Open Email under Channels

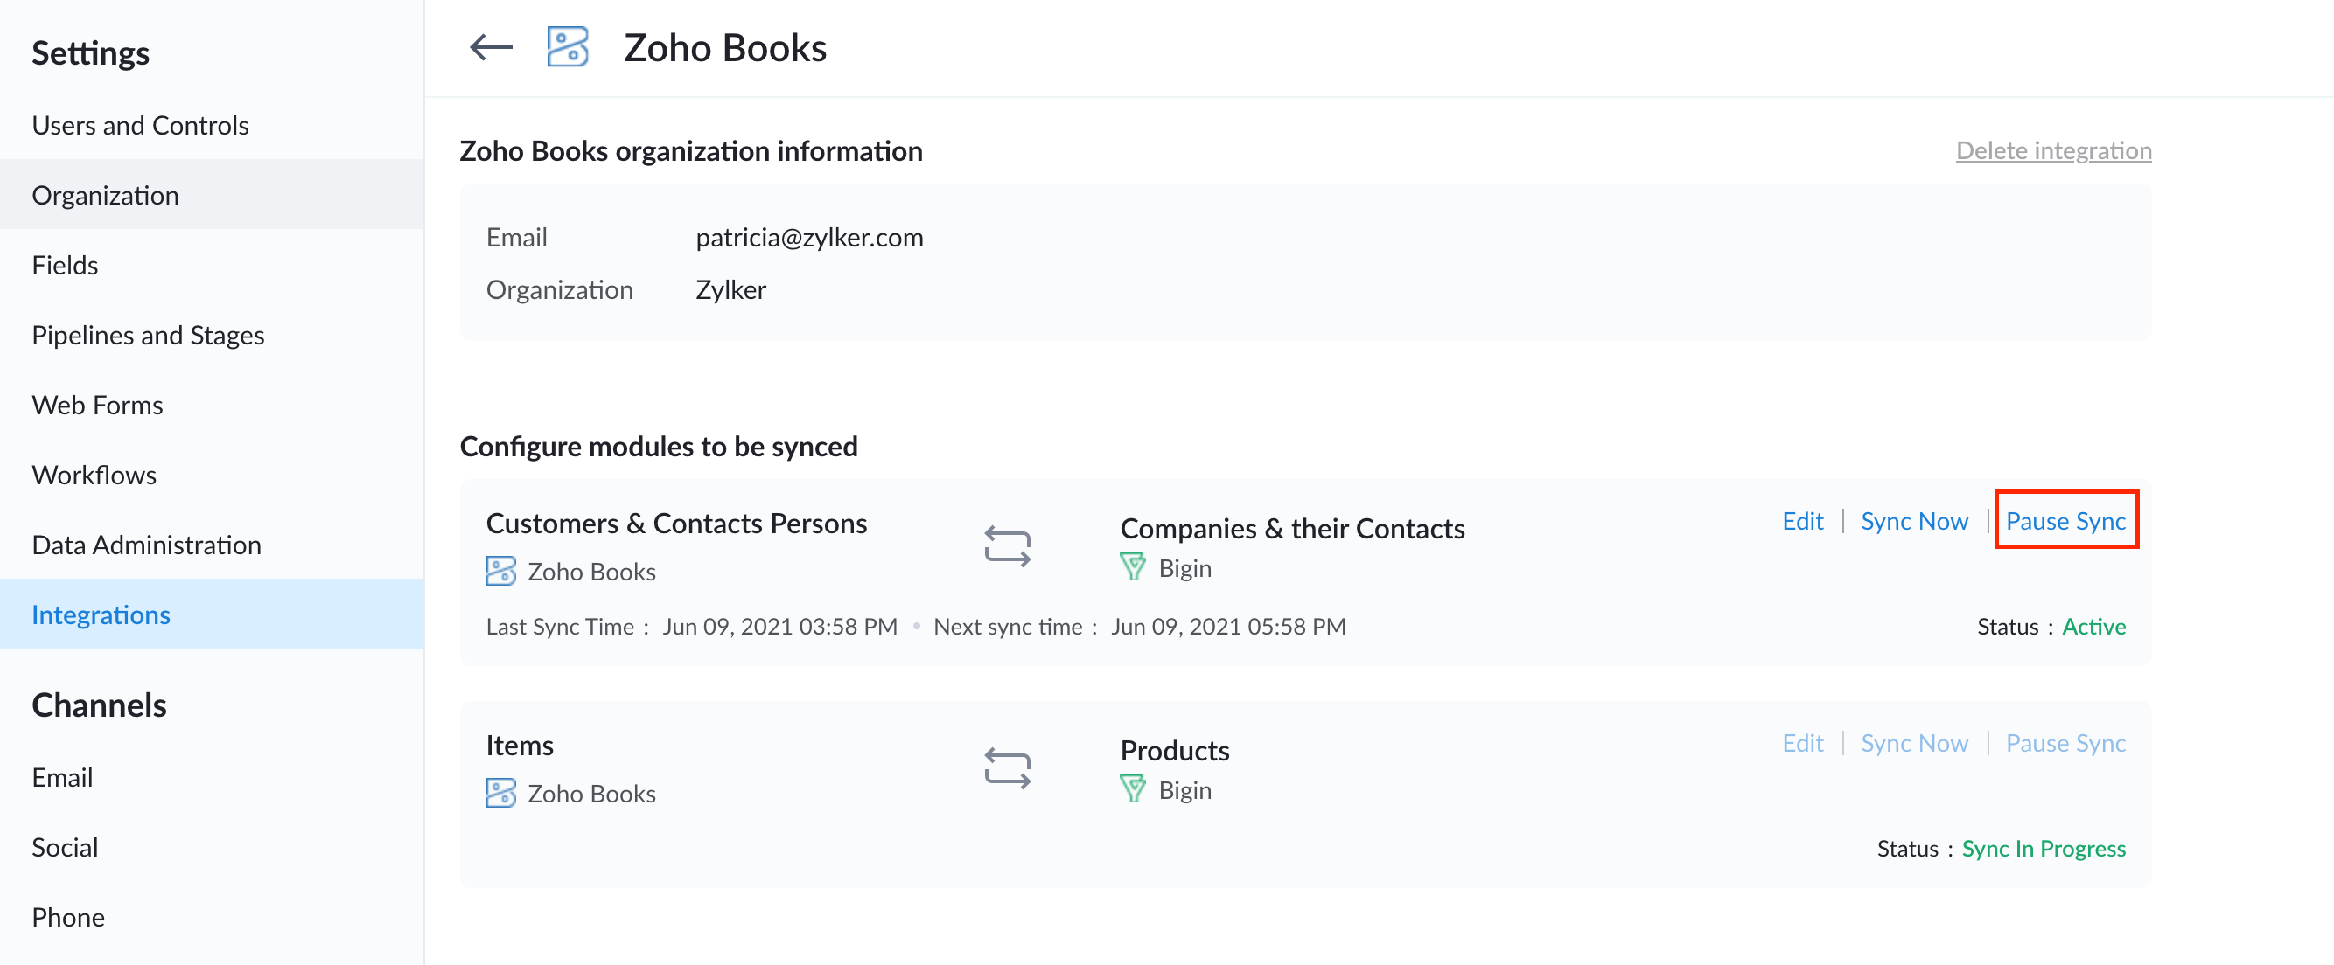(62, 777)
